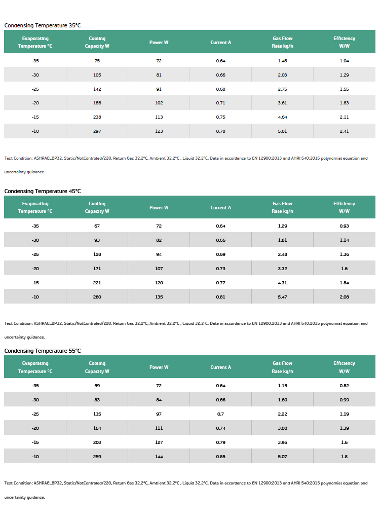Click cooling capacity value 171 in 45°C table
The image size is (380, 523).
click(x=97, y=269)
